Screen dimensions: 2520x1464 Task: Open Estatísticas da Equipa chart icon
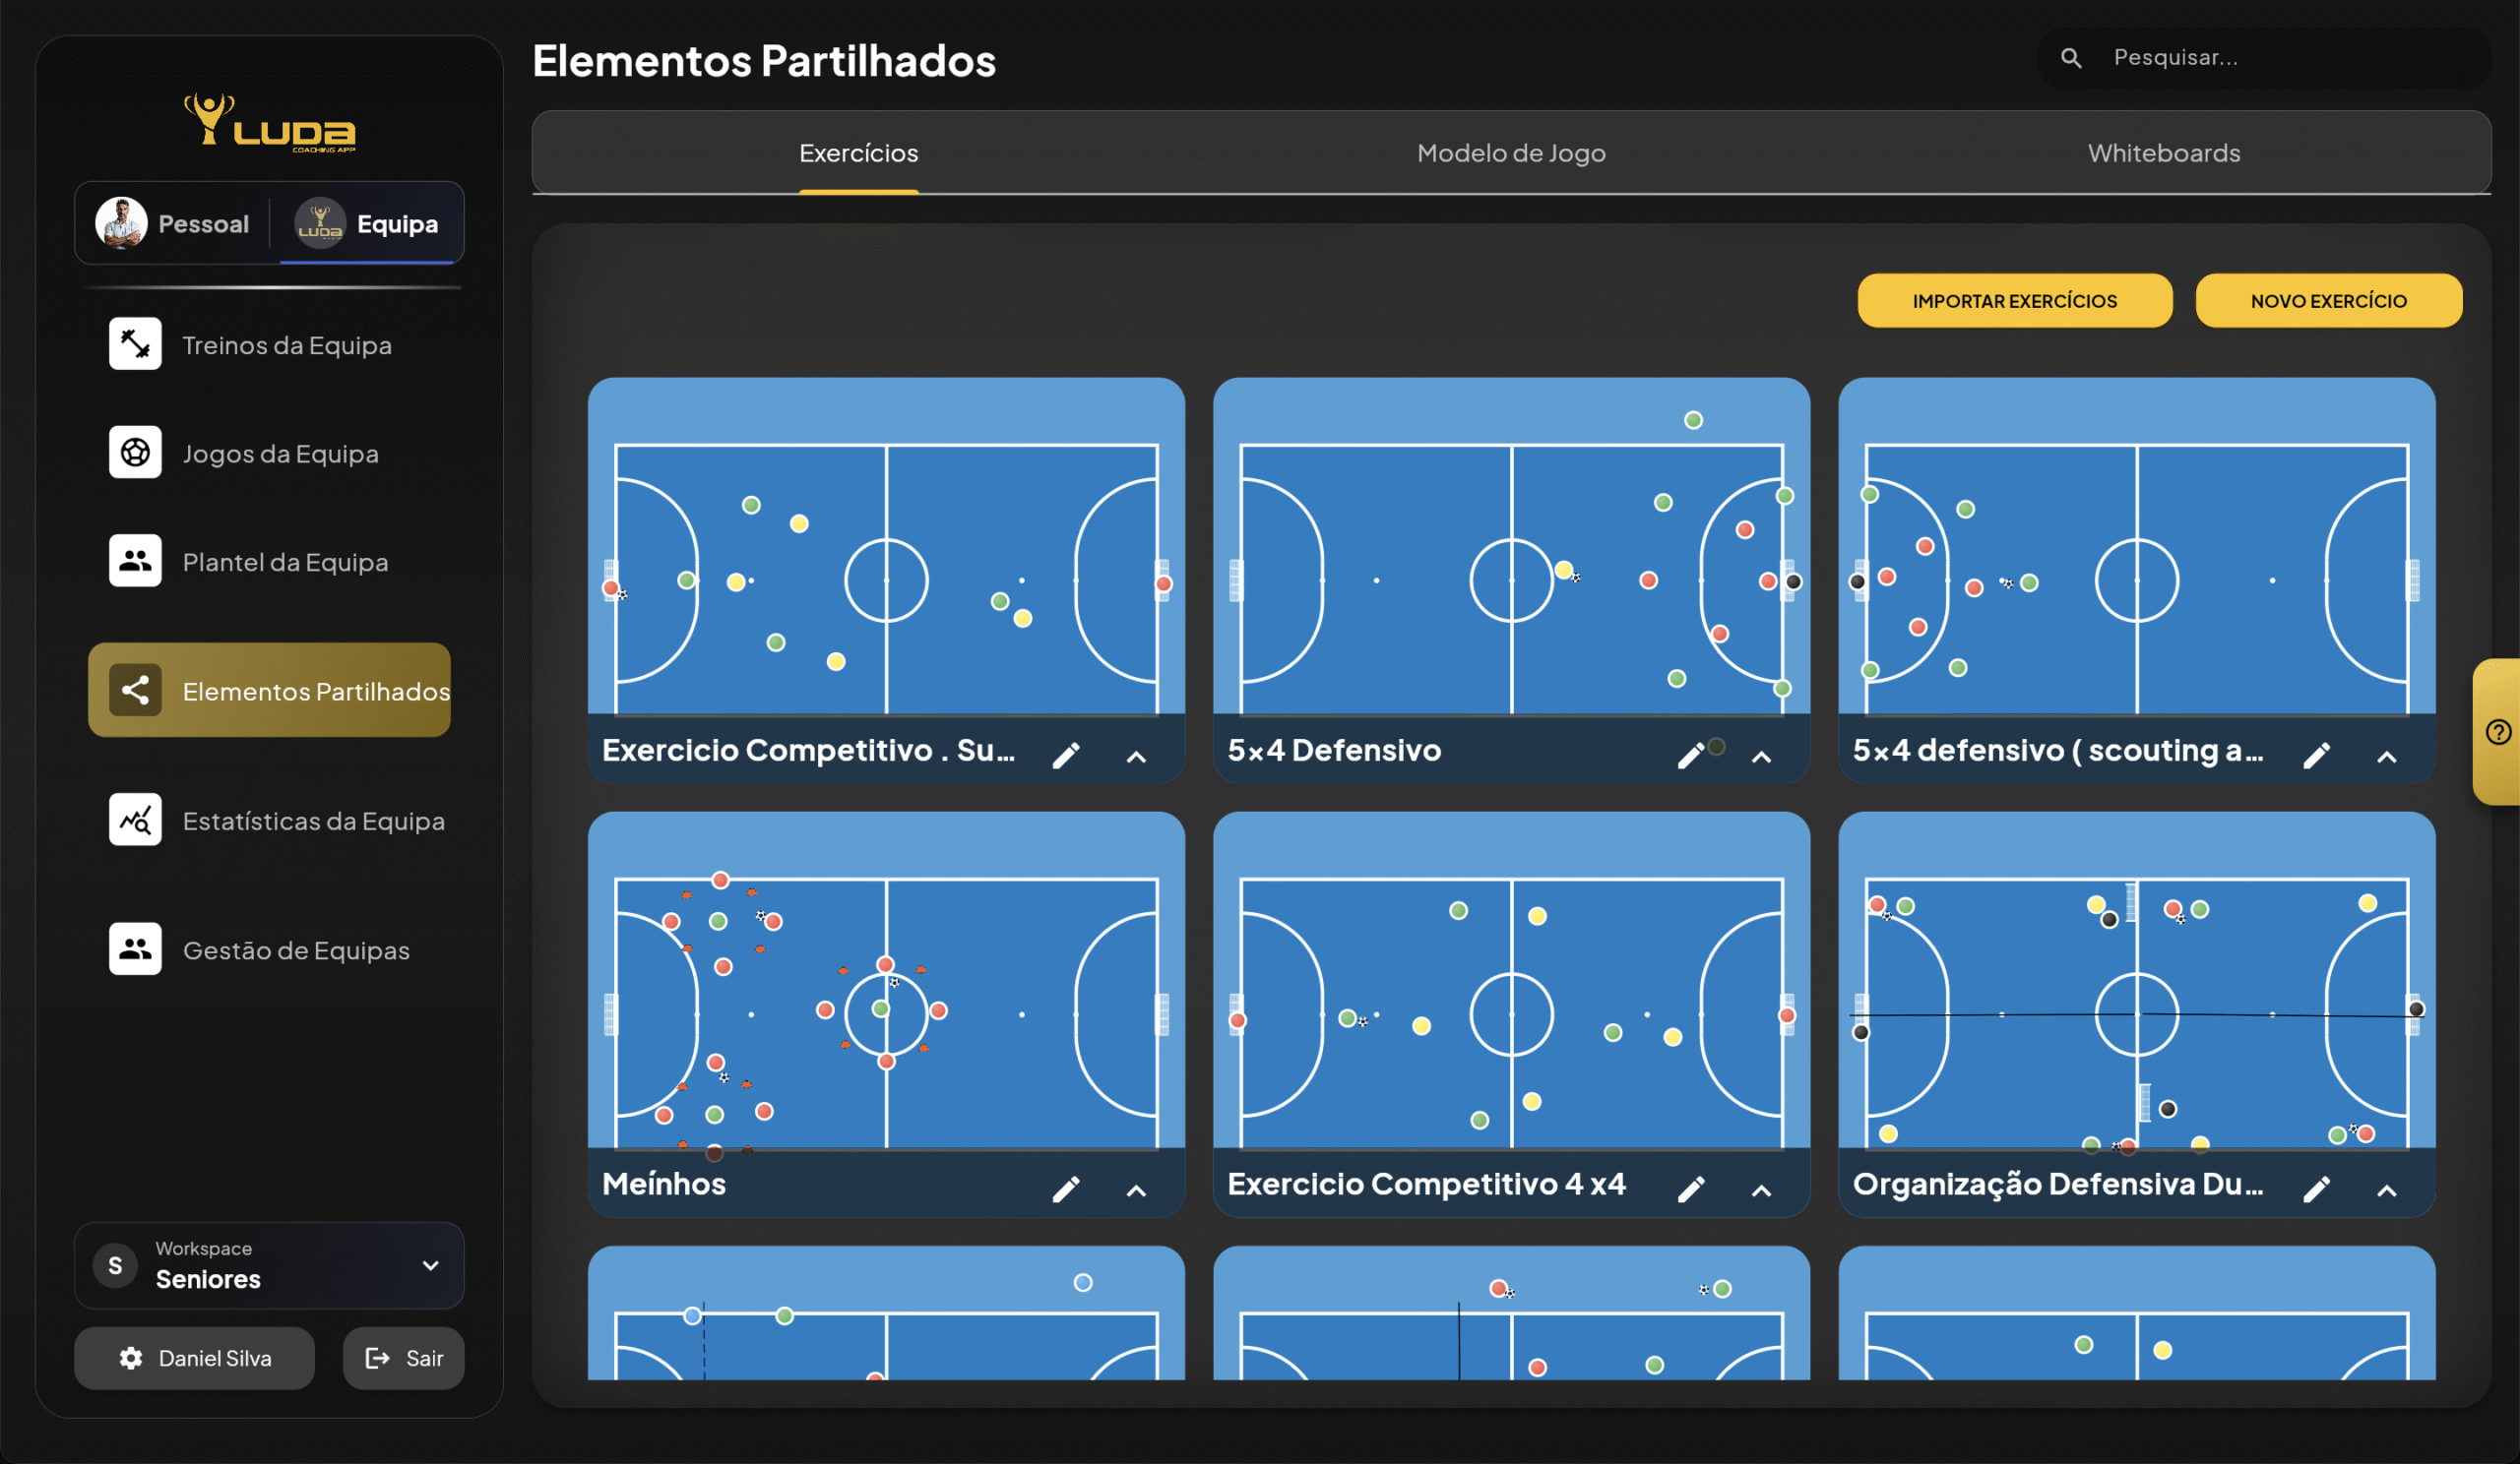135,820
